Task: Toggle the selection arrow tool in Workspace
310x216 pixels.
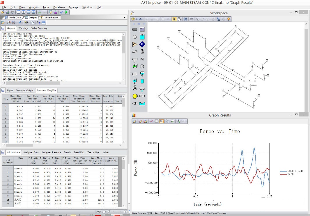Action: point(174,19)
